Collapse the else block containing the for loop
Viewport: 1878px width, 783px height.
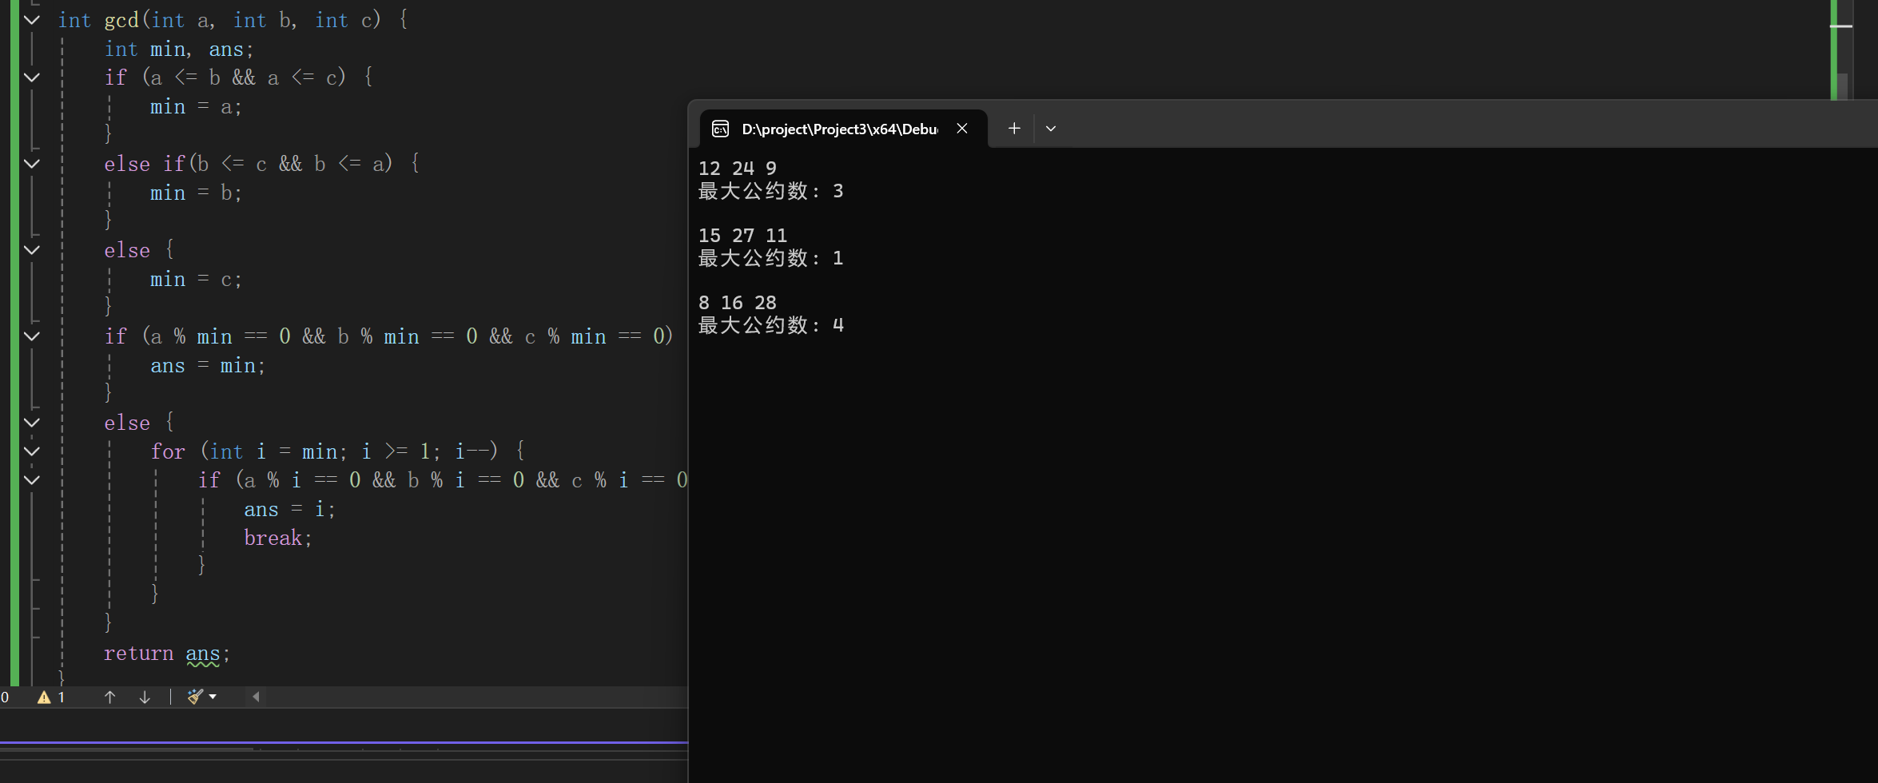(x=32, y=423)
